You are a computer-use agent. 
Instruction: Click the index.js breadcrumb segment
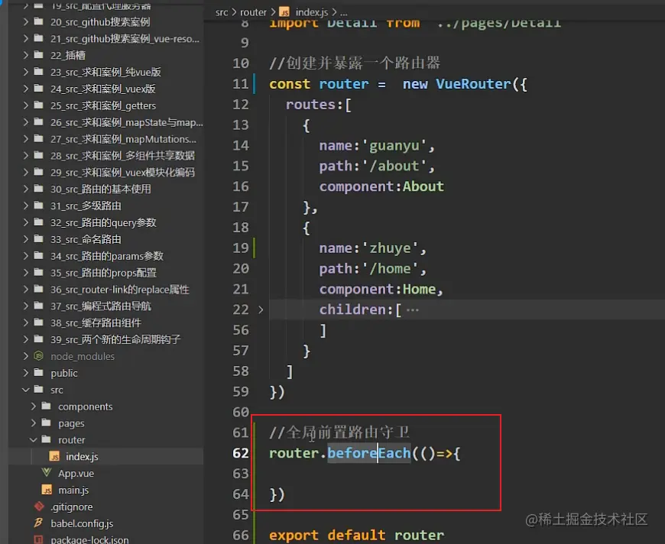(x=312, y=12)
